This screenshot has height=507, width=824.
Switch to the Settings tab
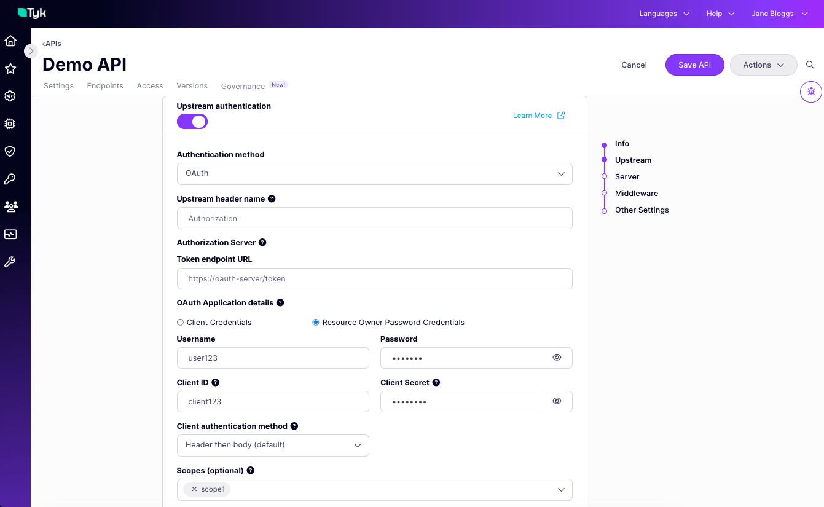point(58,86)
